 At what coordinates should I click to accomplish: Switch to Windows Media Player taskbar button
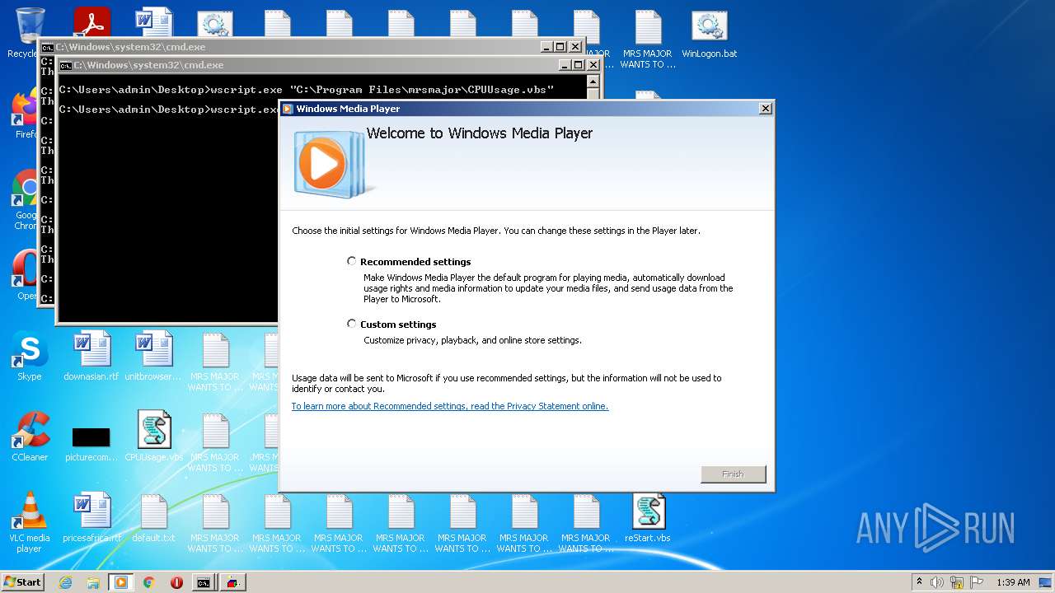[121, 582]
